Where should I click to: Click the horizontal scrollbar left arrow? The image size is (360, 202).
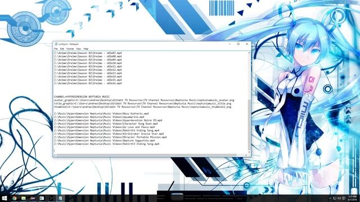tap(55, 155)
